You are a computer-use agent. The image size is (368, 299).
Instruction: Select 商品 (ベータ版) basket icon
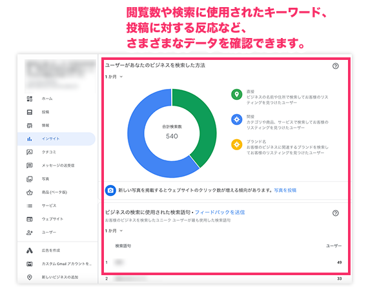point(30,193)
